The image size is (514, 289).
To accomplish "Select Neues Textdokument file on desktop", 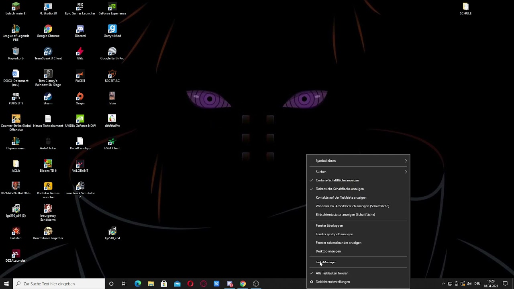I will point(48,121).
